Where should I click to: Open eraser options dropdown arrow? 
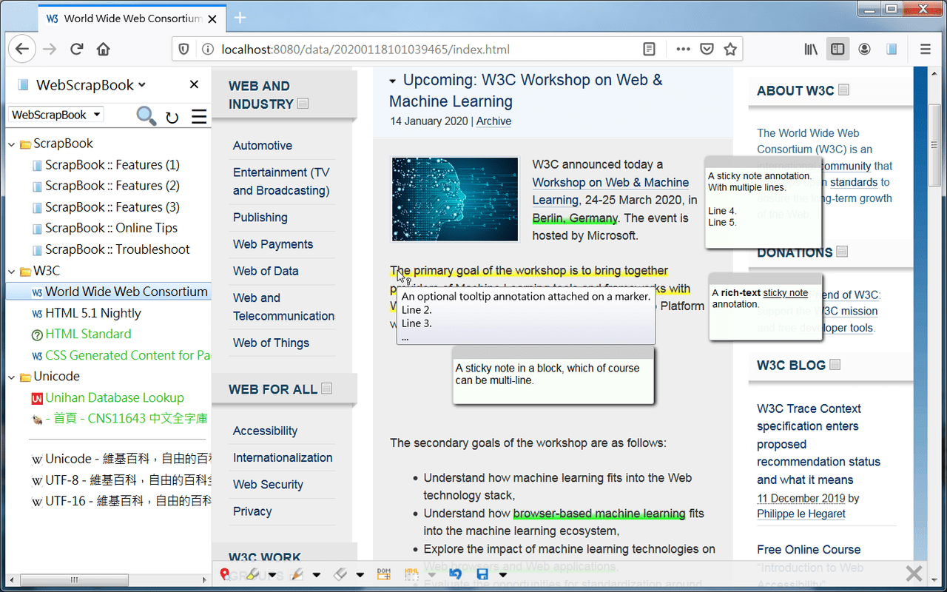tap(360, 574)
